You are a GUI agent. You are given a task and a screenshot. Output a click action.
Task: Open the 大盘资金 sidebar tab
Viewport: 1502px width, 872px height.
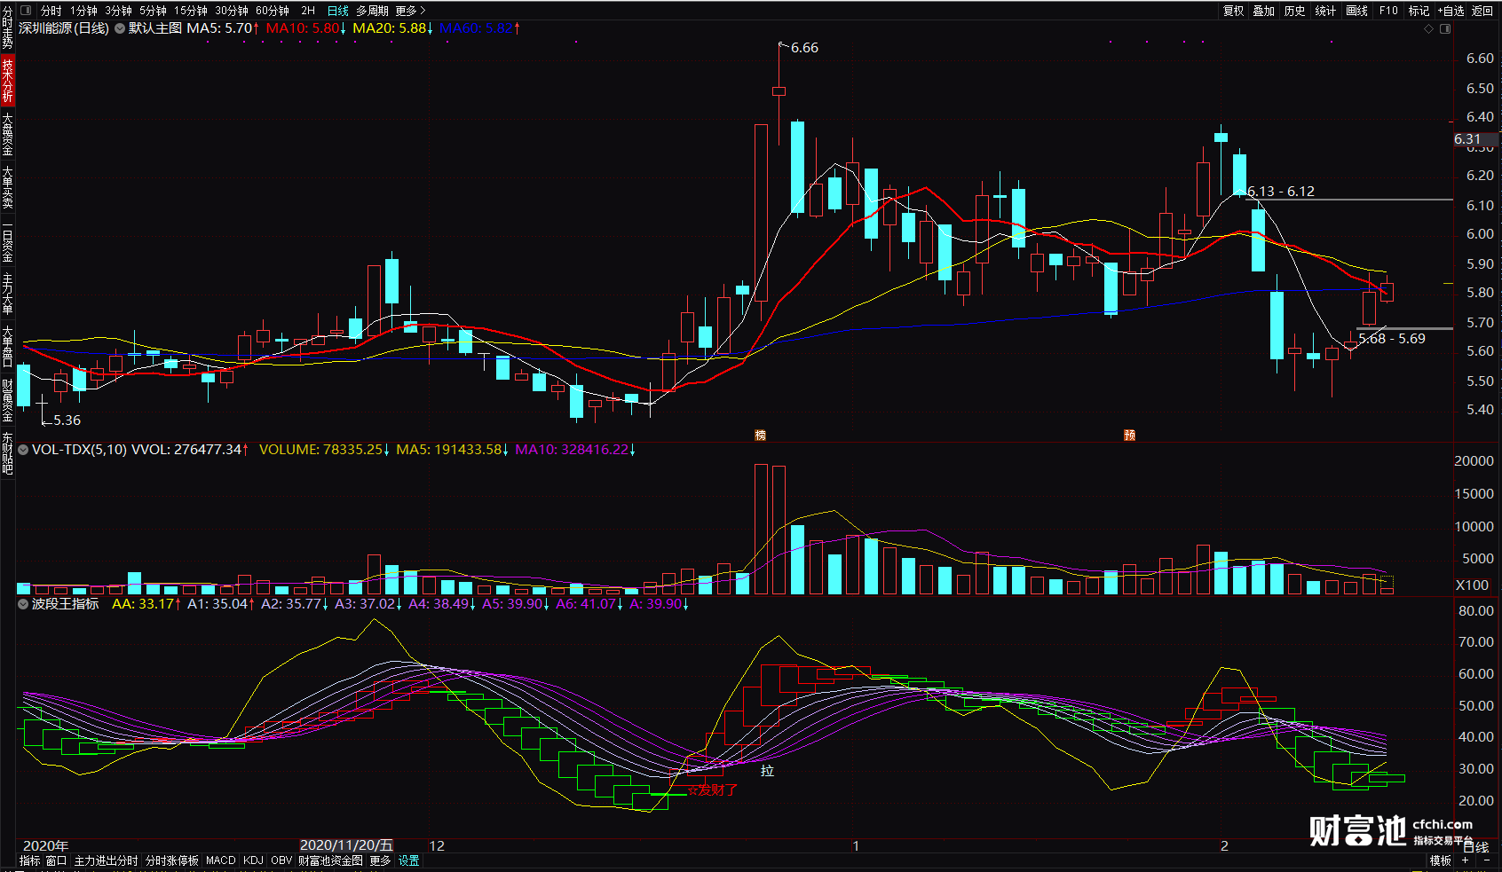(7, 134)
